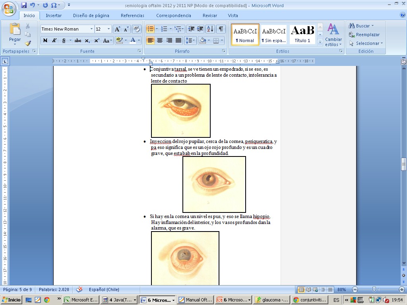This screenshot has height=305, width=407.
Task: Apply strikethrough formatting with abc button
Action: point(78,41)
